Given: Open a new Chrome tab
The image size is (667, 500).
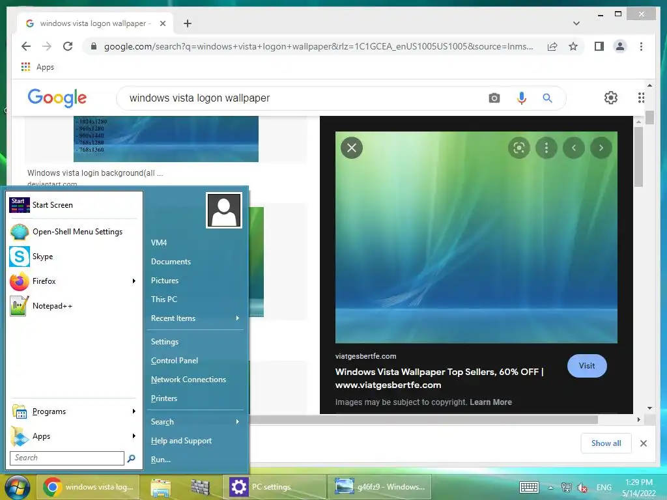Looking at the screenshot, I should pos(188,23).
